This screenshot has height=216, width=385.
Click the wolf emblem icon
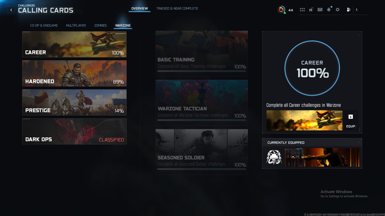coord(274,157)
